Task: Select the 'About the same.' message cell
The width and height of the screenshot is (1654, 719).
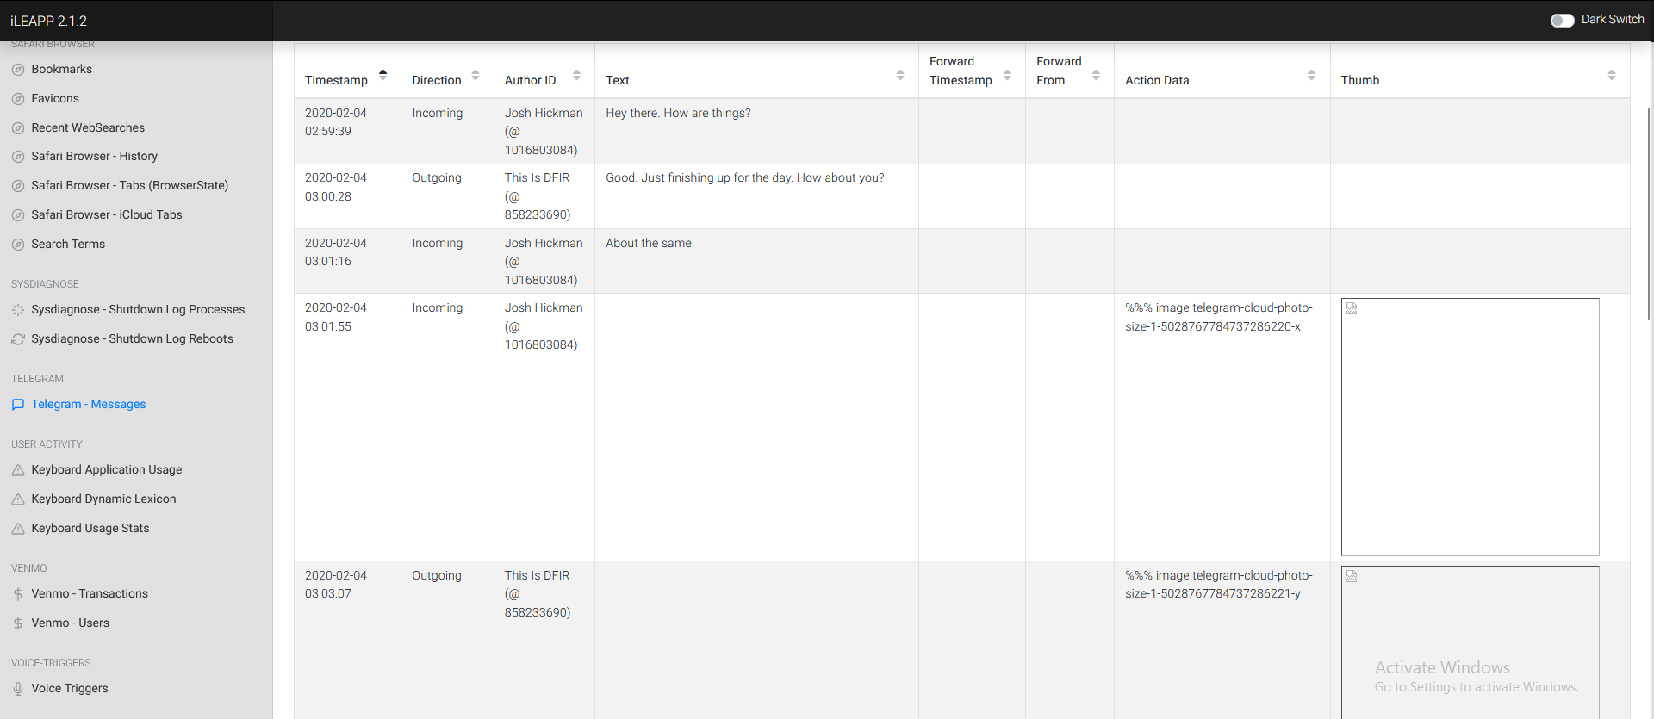Action: [x=756, y=261]
